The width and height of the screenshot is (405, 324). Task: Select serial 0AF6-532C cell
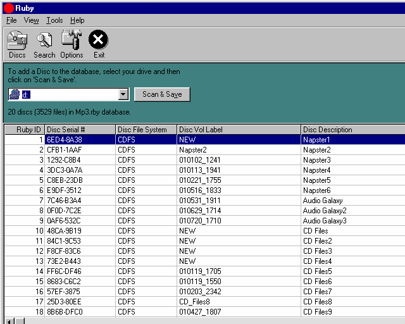click(80, 221)
